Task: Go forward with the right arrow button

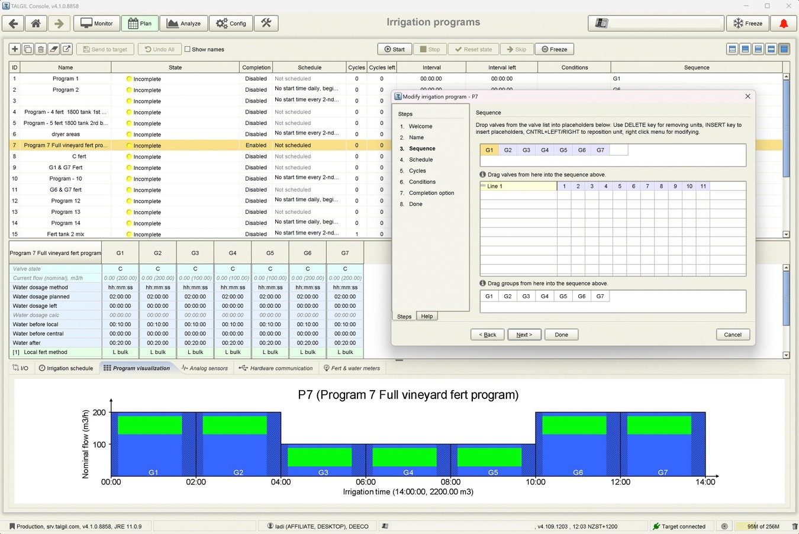Action: 59,24
